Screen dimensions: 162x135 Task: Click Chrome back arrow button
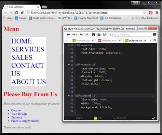pyautogui.click(x=5, y=13)
